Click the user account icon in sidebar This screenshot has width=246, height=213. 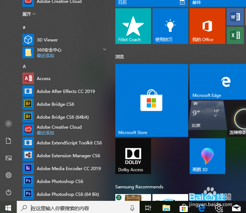[x=9, y=124]
